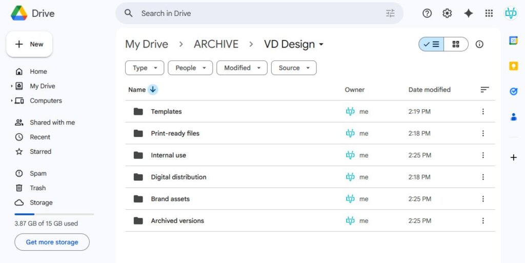Open Recent files
Image resolution: width=525 pixels, height=263 pixels.
pyautogui.click(x=32, y=137)
